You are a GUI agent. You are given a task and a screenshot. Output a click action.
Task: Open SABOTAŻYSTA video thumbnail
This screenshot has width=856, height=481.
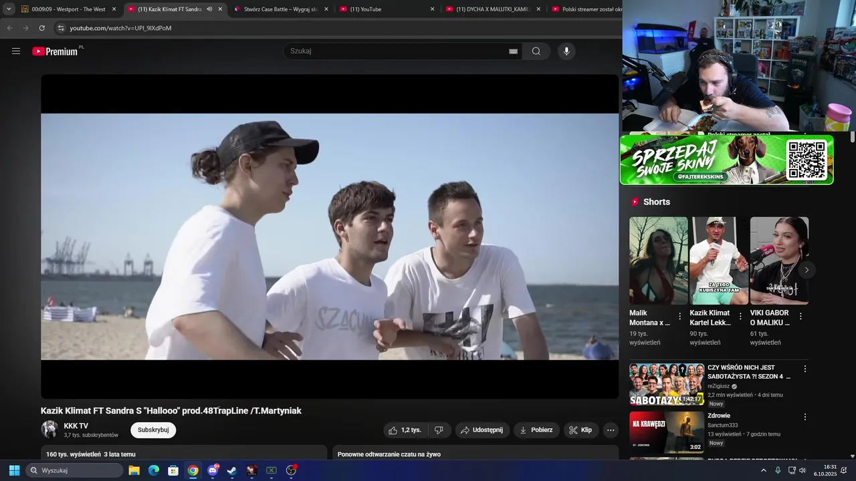[667, 385]
